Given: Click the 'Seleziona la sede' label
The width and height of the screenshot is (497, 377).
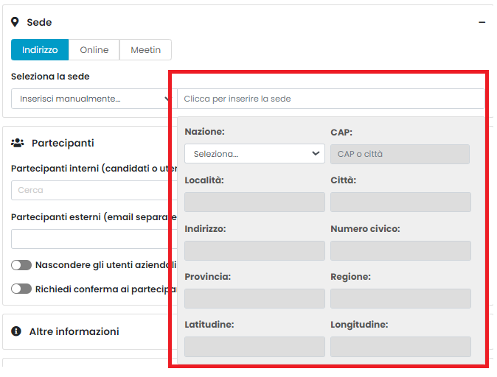Looking at the screenshot, I should tap(50, 77).
